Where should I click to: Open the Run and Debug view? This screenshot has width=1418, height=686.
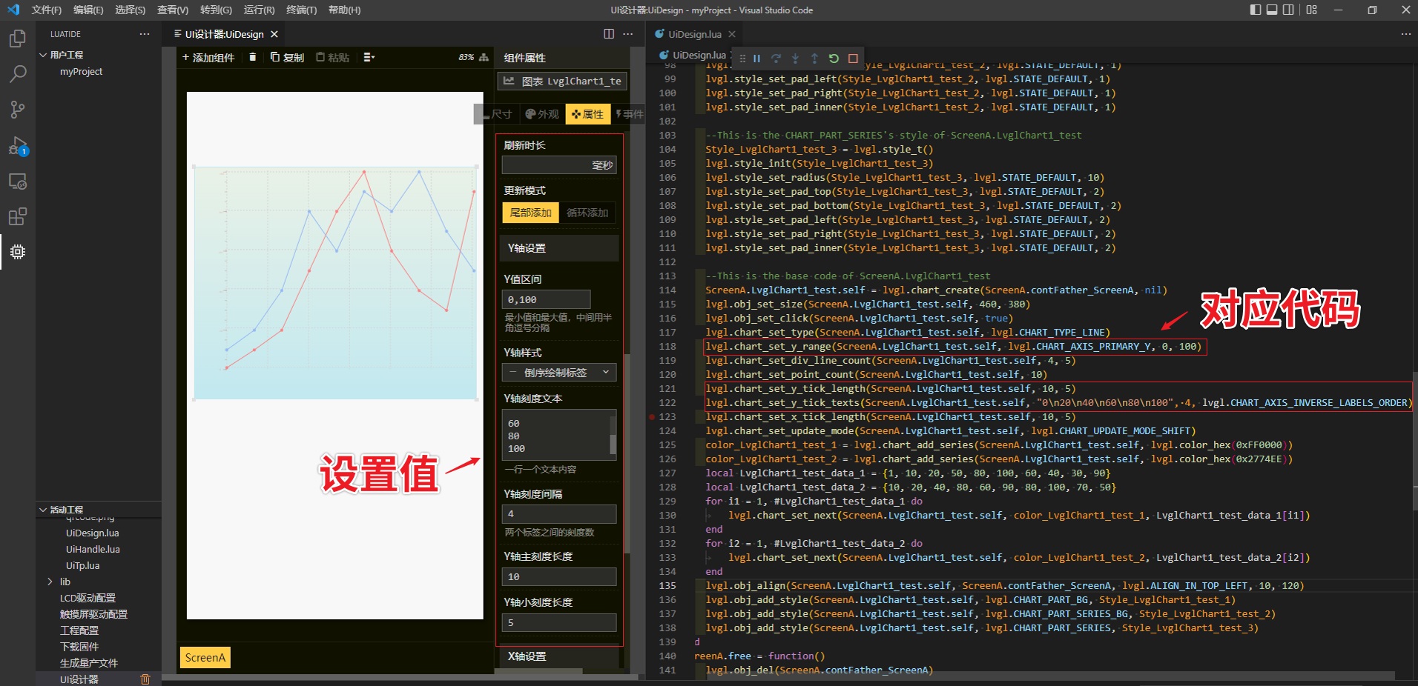coord(18,146)
